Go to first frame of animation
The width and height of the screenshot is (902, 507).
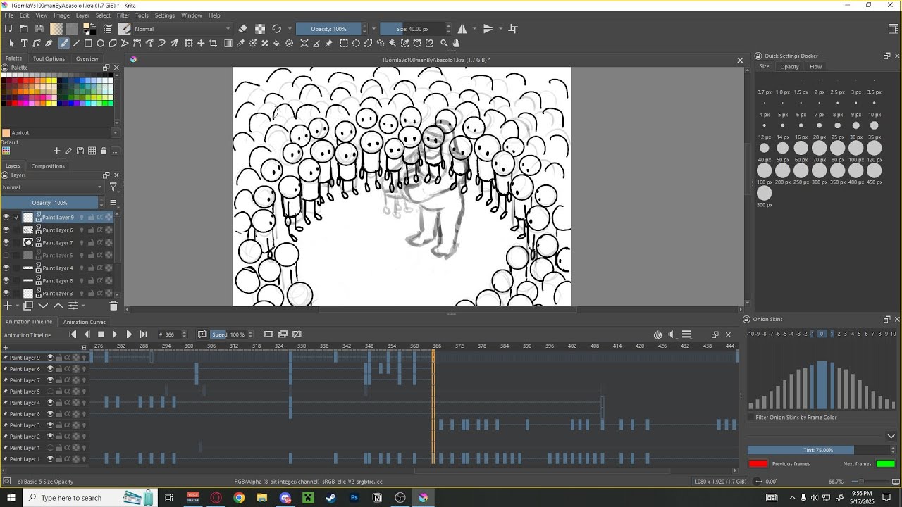click(73, 334)
